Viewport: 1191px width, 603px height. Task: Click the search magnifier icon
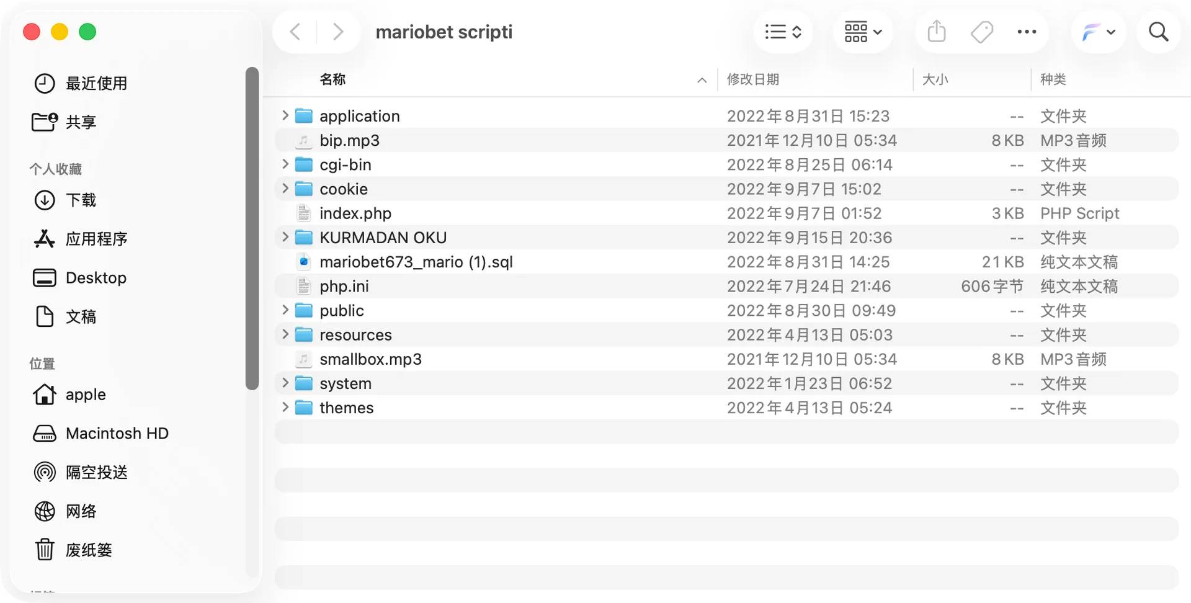click(x=1158, y=32)
